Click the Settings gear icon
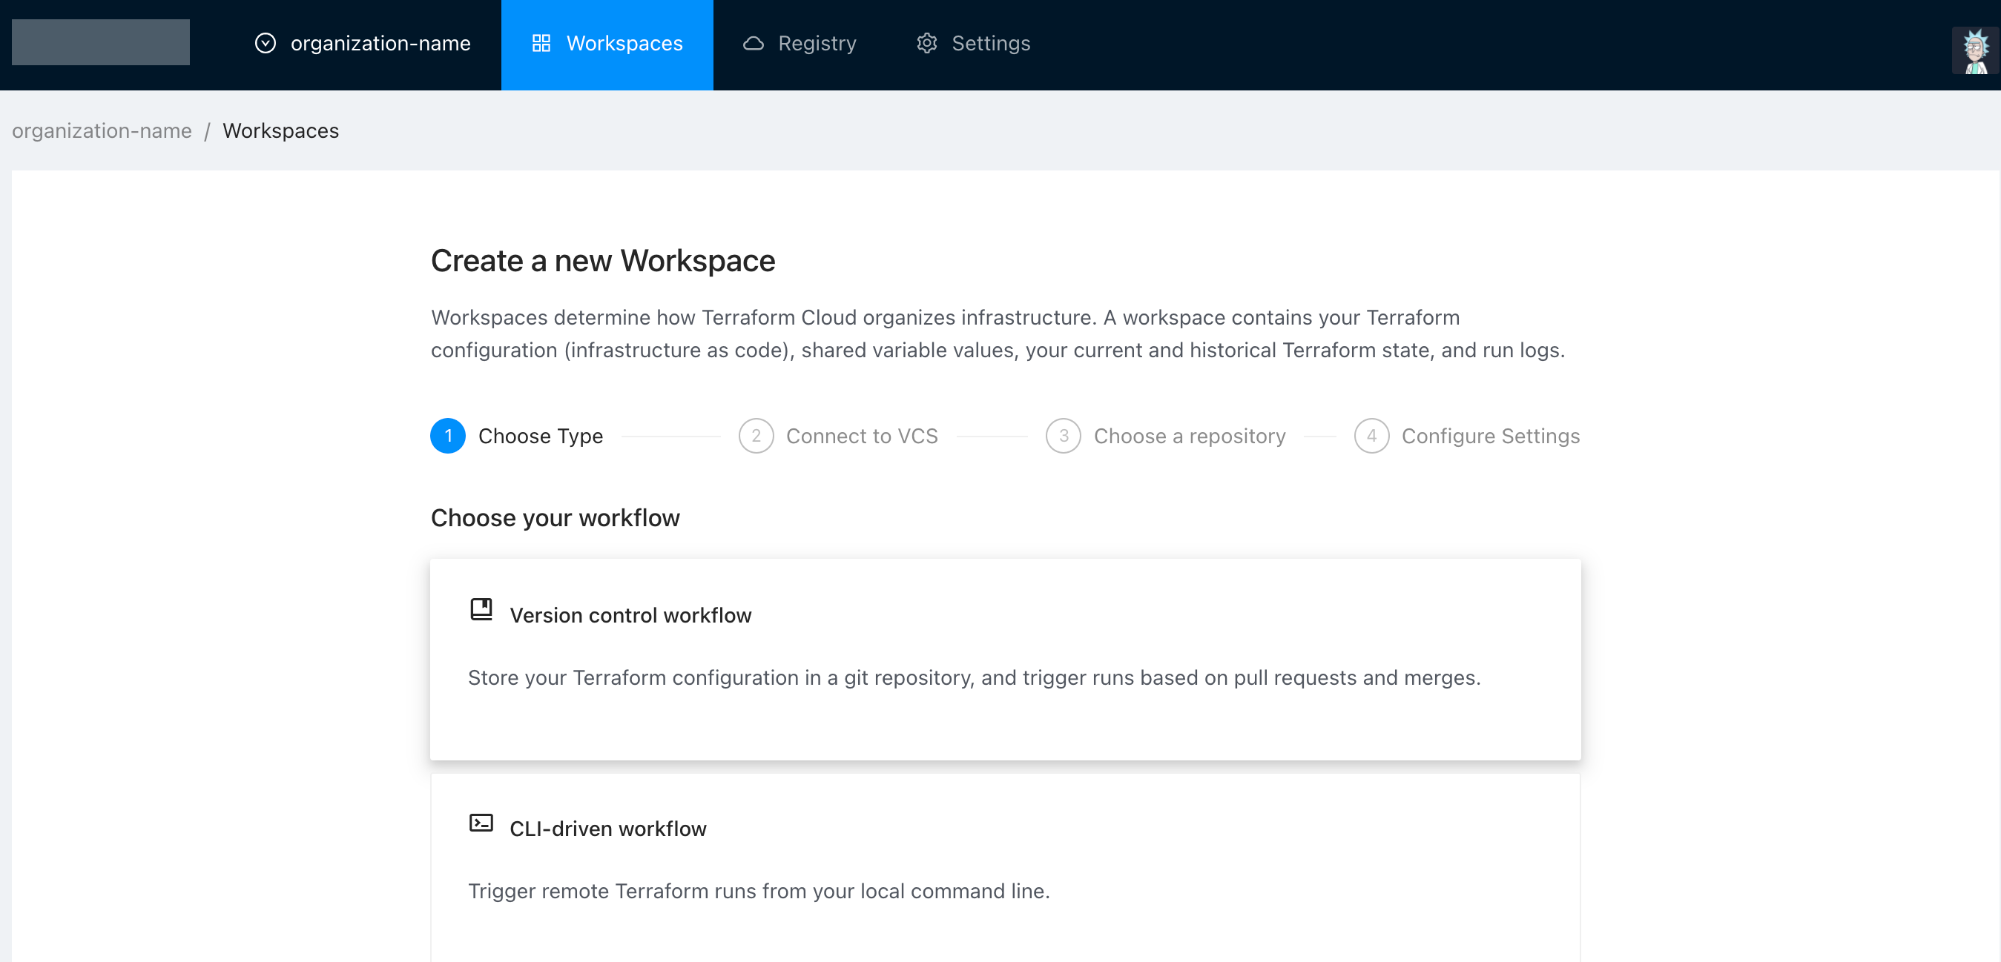 tap(927, 44)
